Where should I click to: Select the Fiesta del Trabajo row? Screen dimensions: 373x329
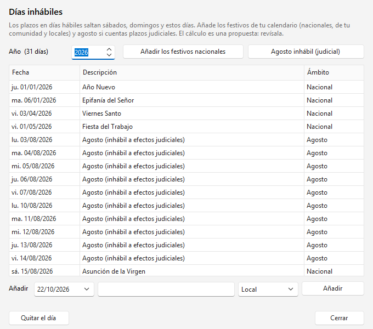(187, 127)
